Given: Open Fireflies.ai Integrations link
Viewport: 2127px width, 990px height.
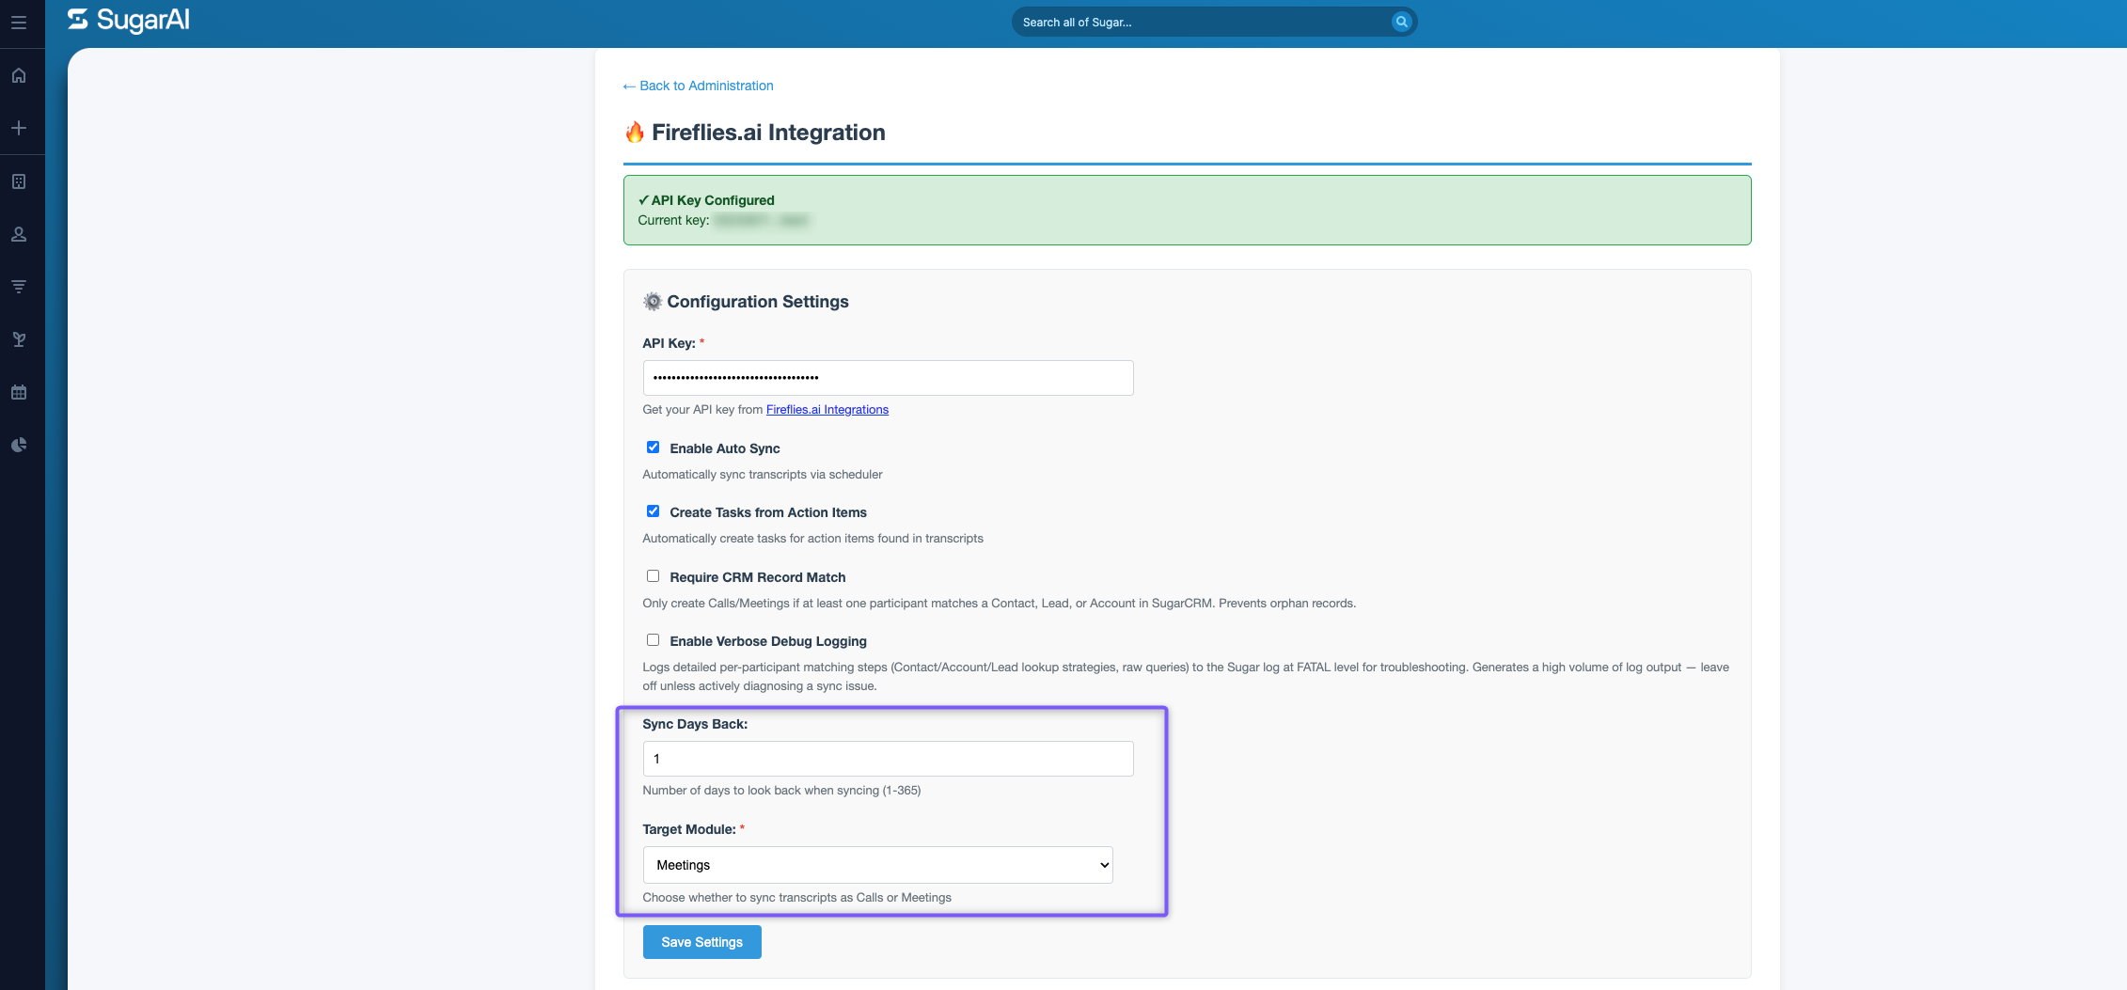Looking at the screenshot, I should [x=827, y=410].
